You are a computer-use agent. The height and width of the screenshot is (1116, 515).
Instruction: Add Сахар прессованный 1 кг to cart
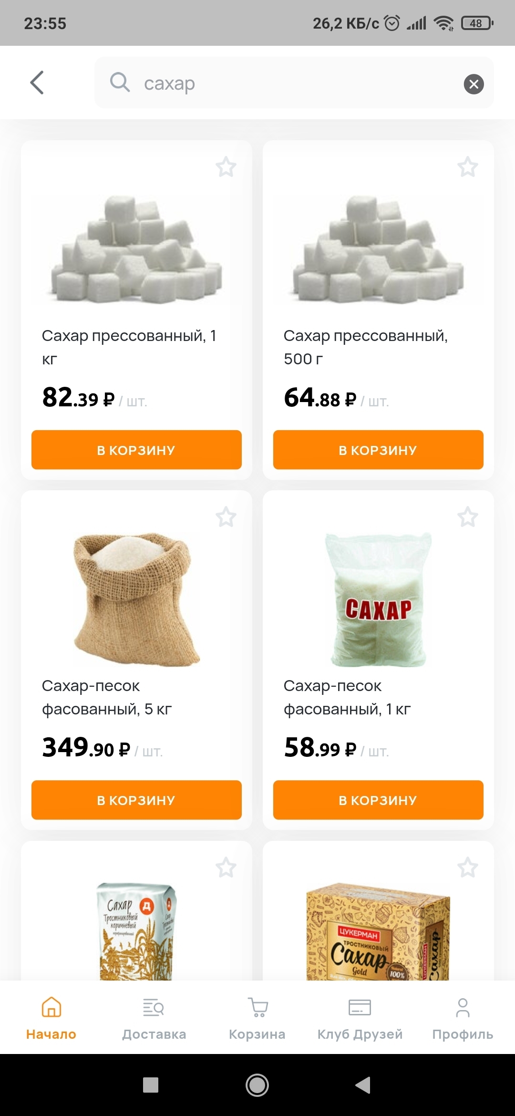(x=136, y=450)
